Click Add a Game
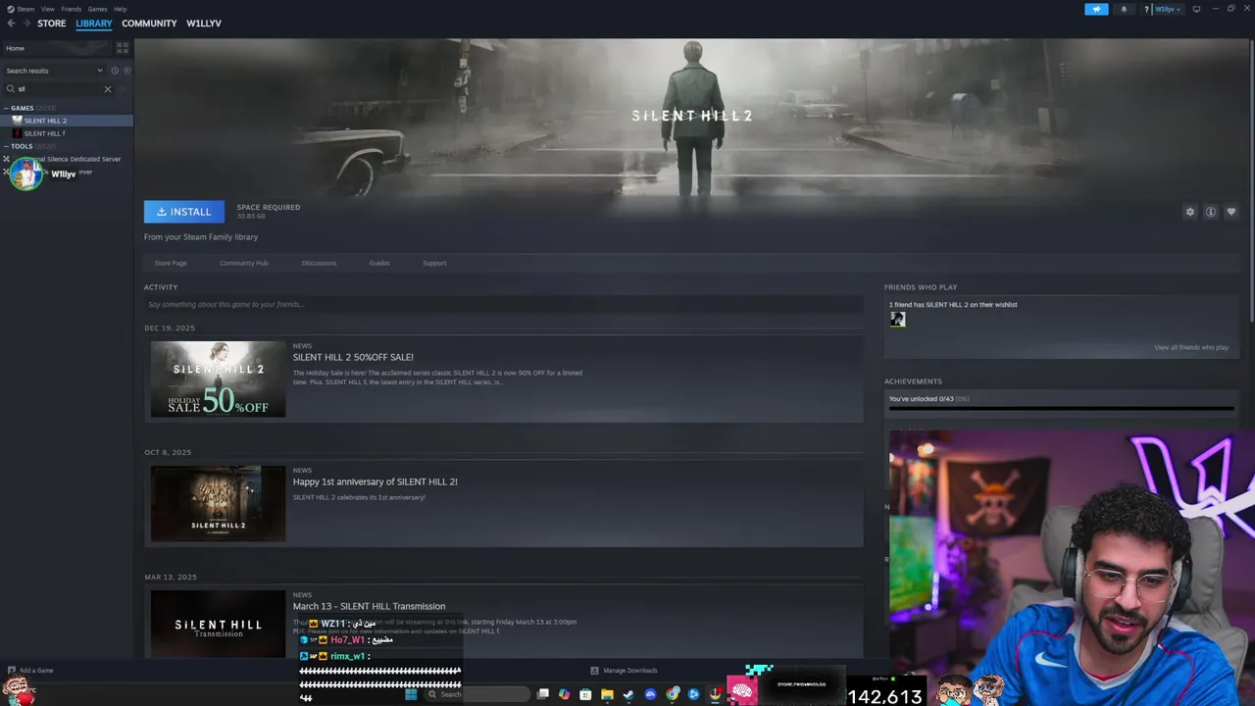This screenshot has width=1255, height=706. point(29,671)
